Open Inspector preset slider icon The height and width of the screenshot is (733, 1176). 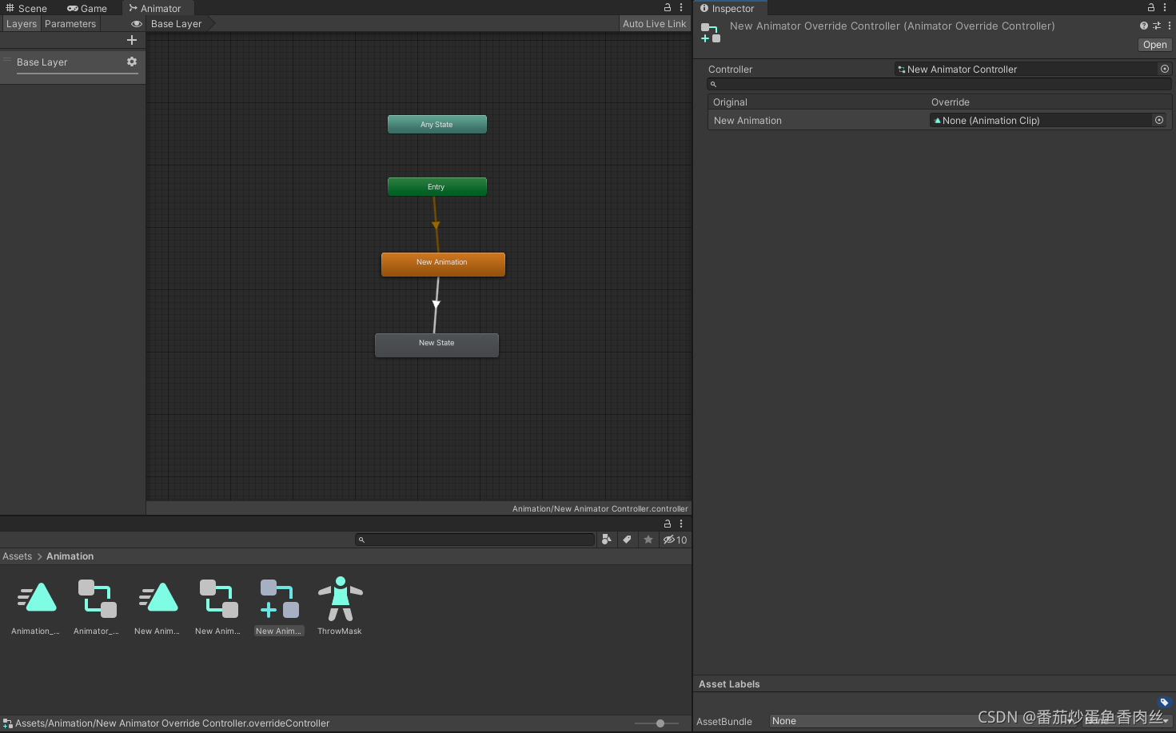pos(1156,26)
